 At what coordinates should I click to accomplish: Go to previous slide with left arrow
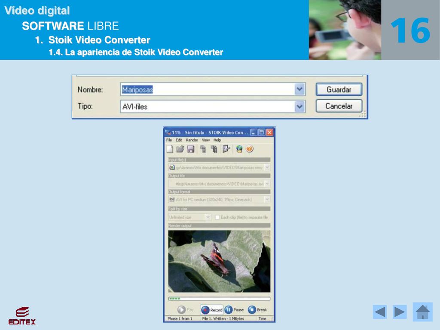coord(380,312)
